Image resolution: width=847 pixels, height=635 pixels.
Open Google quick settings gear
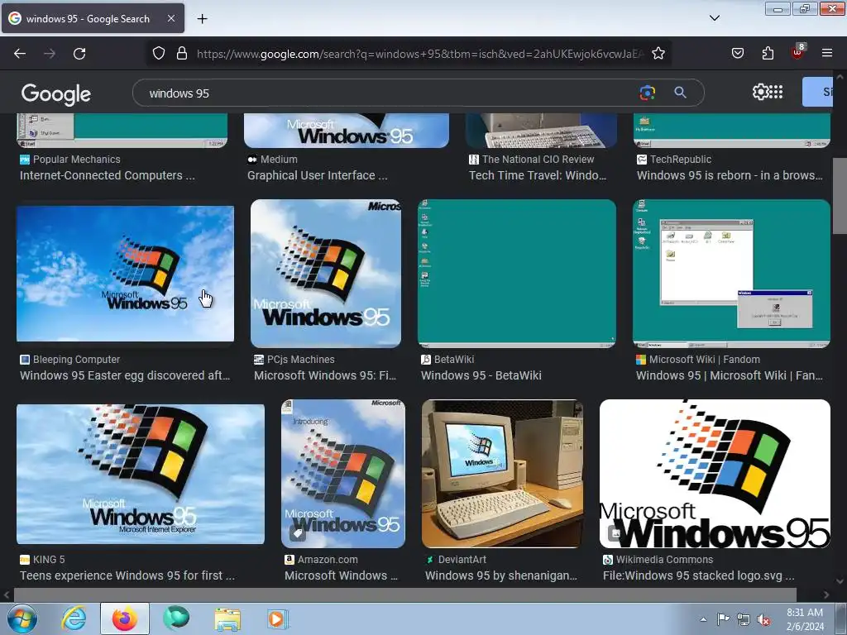(x=760, y=92)
